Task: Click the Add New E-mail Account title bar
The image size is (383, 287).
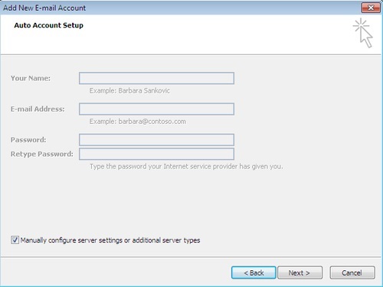Action: click(178, 8)
